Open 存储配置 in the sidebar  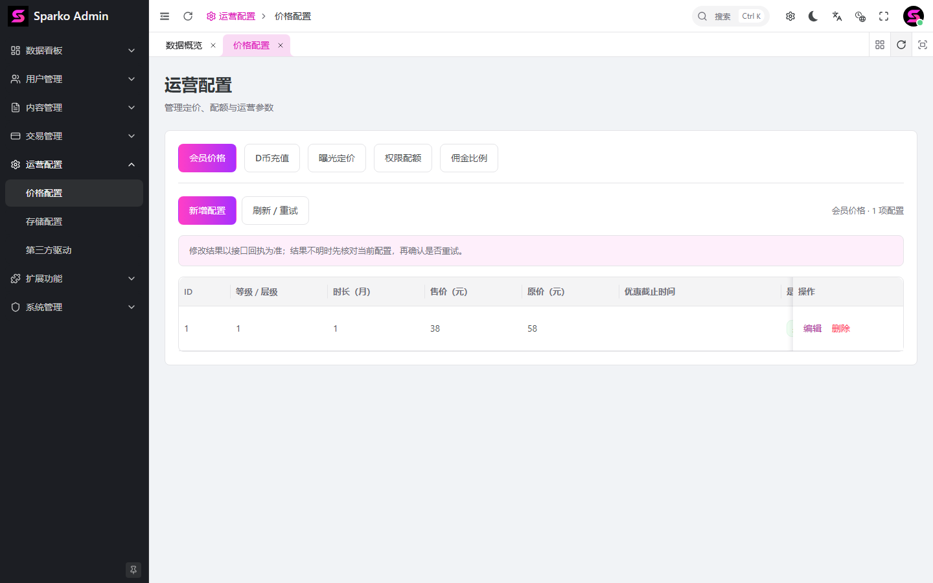coord(74,222)
